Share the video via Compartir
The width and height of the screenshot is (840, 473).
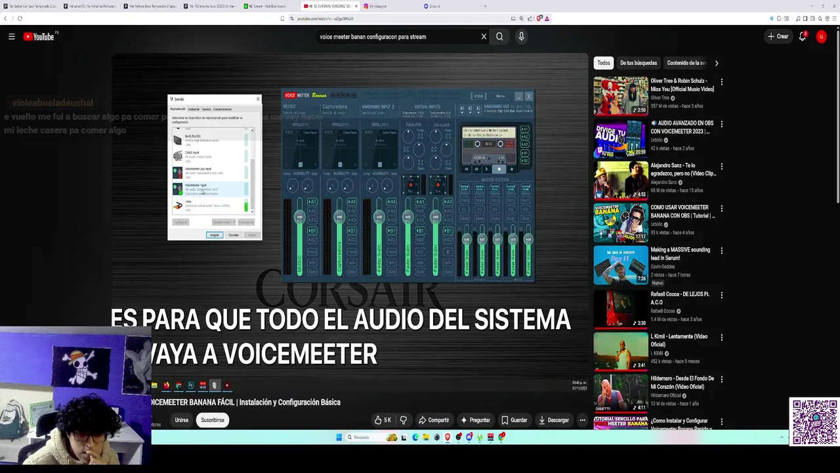point(434,420)
